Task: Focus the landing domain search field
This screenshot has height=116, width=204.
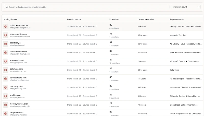Action: [87, 7]
